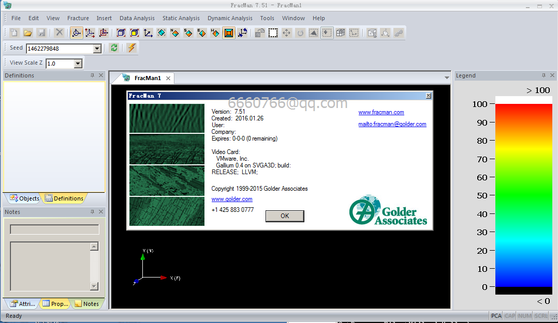The width and height of the screenshot is (558, 323).
Task: Select the zoom-to-fit cyan diamond view
Action: 161,33
